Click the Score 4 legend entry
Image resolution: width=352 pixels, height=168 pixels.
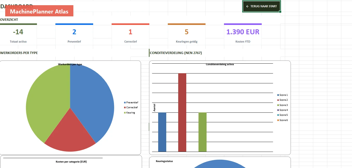tap(283, 110)
